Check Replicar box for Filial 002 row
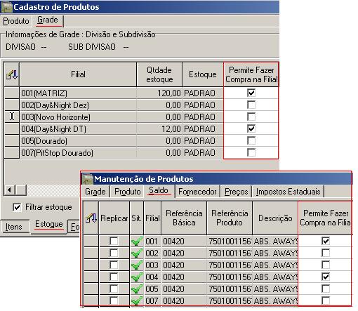Screen dimensions: 358x311 click(114, 253)
